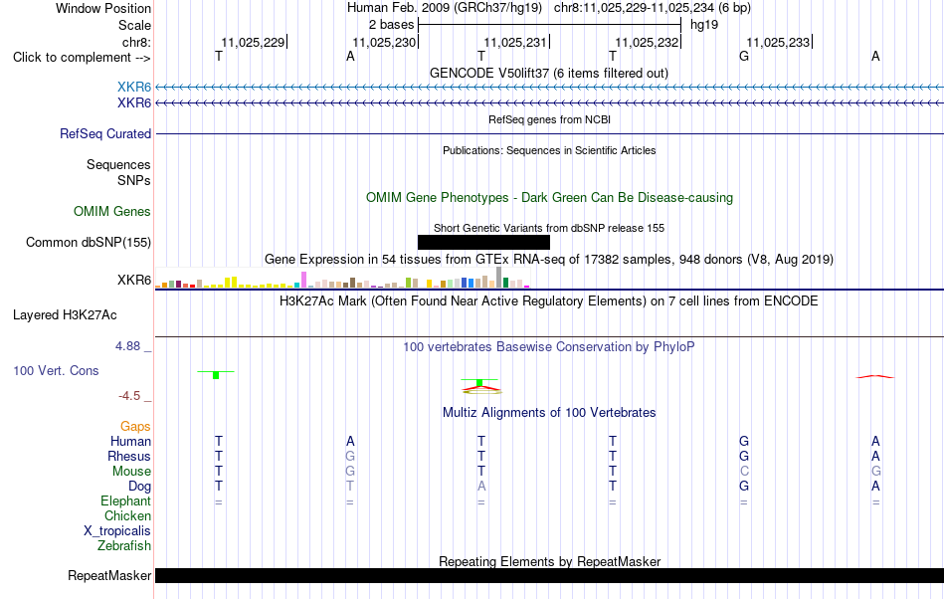Click the Gaps label in Multiz track
The height and width of the screenshot is (599, 945).
[135, 427]
